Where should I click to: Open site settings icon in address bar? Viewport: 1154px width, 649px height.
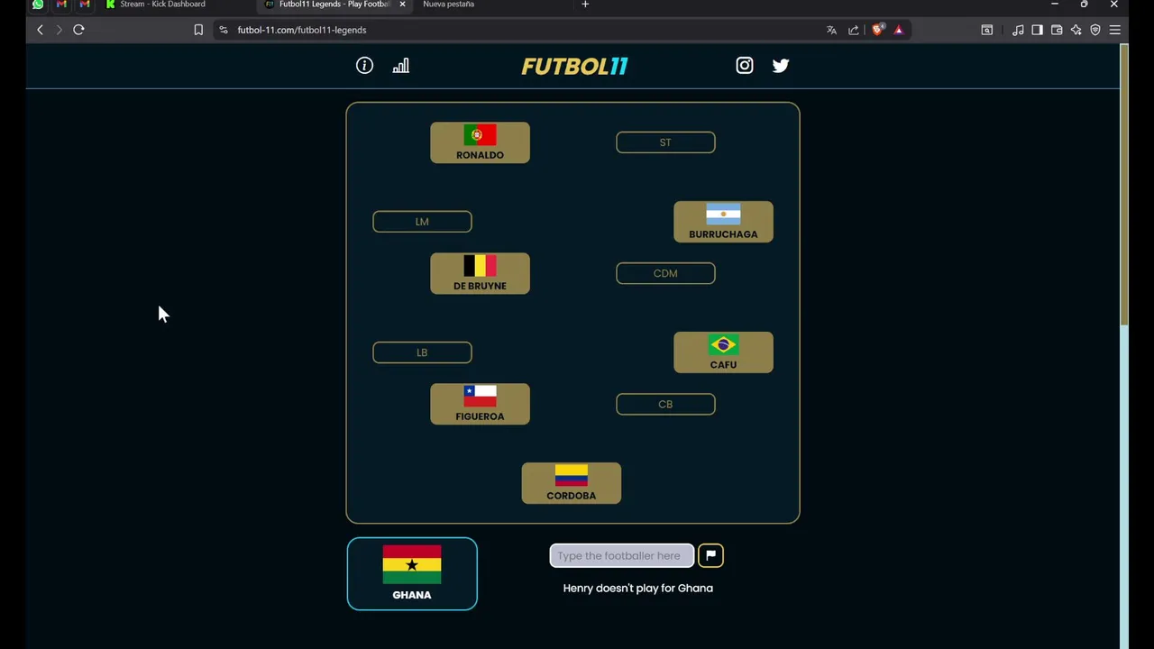(223, 30)
